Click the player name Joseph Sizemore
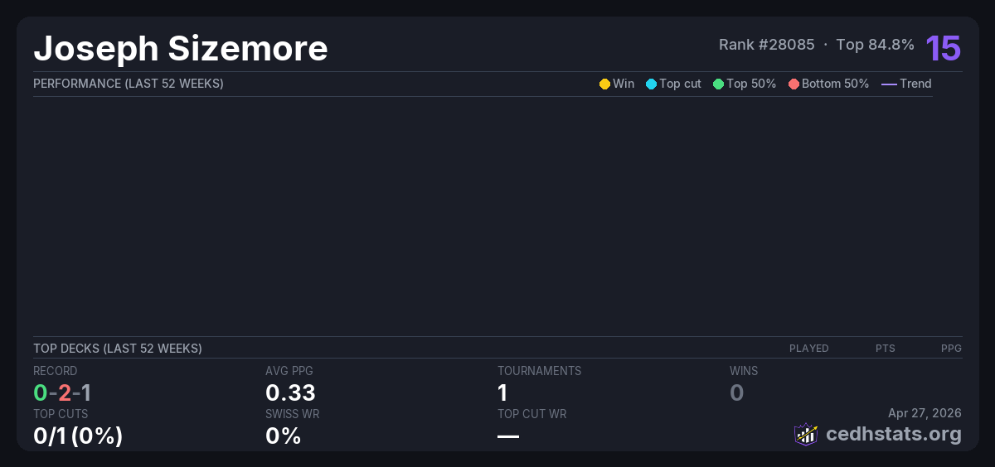 [181, 49]
